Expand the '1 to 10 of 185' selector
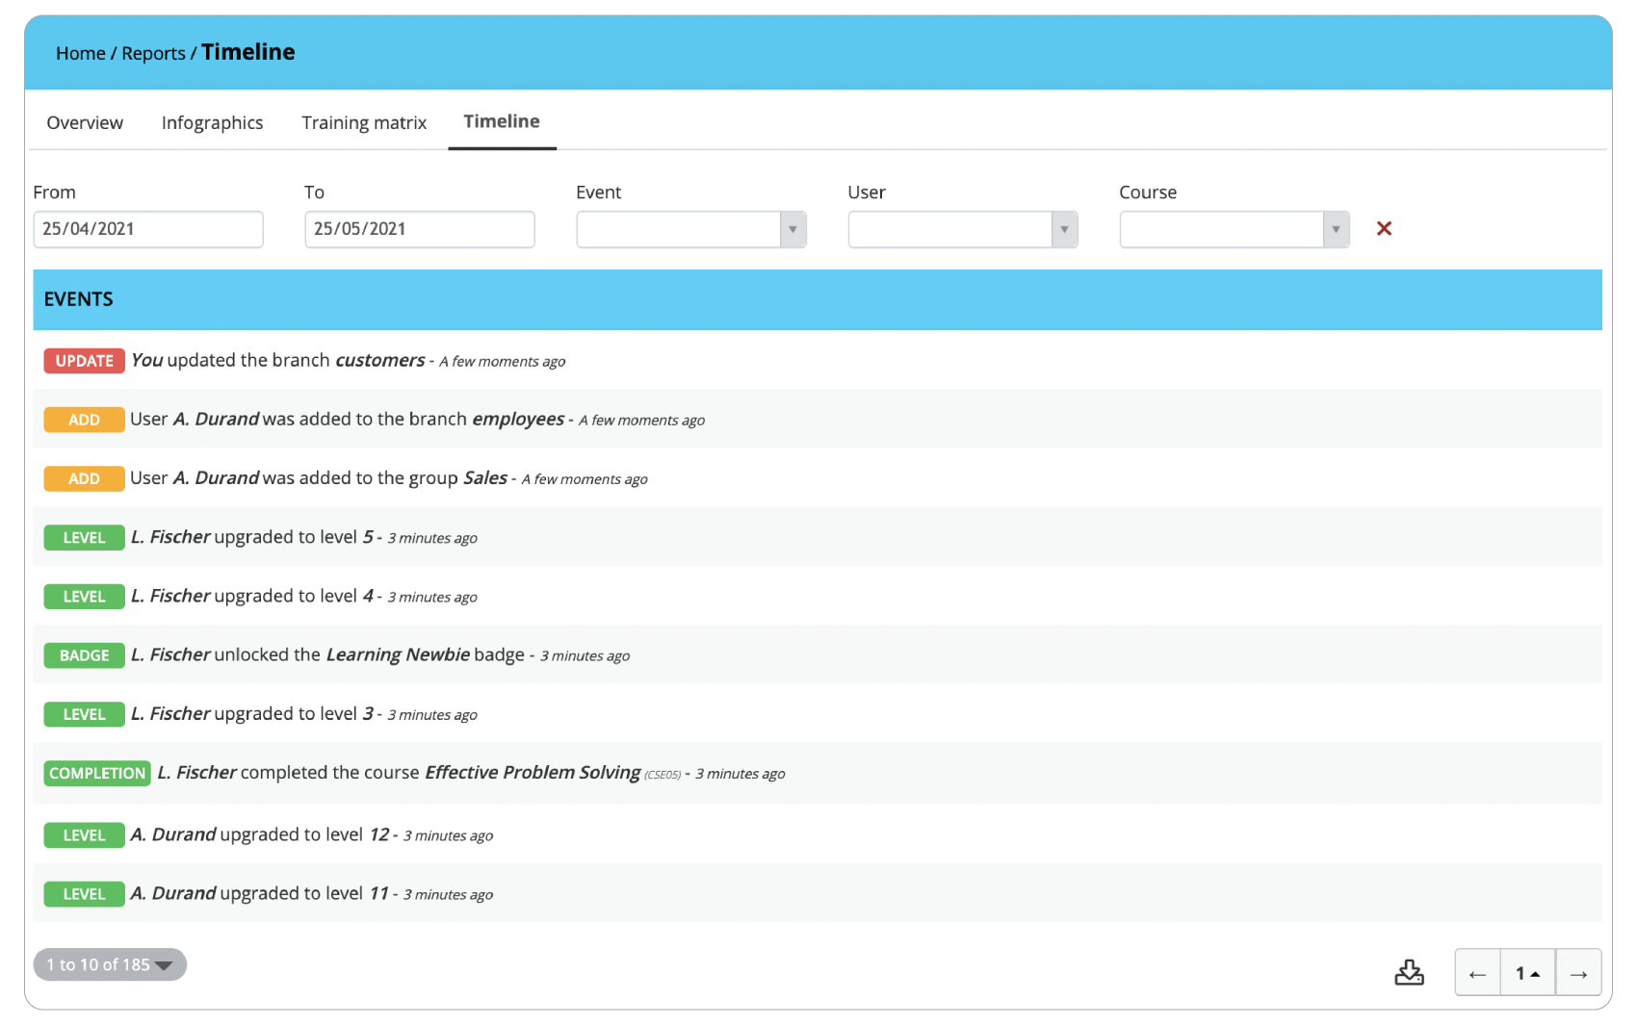 (110, 964)
